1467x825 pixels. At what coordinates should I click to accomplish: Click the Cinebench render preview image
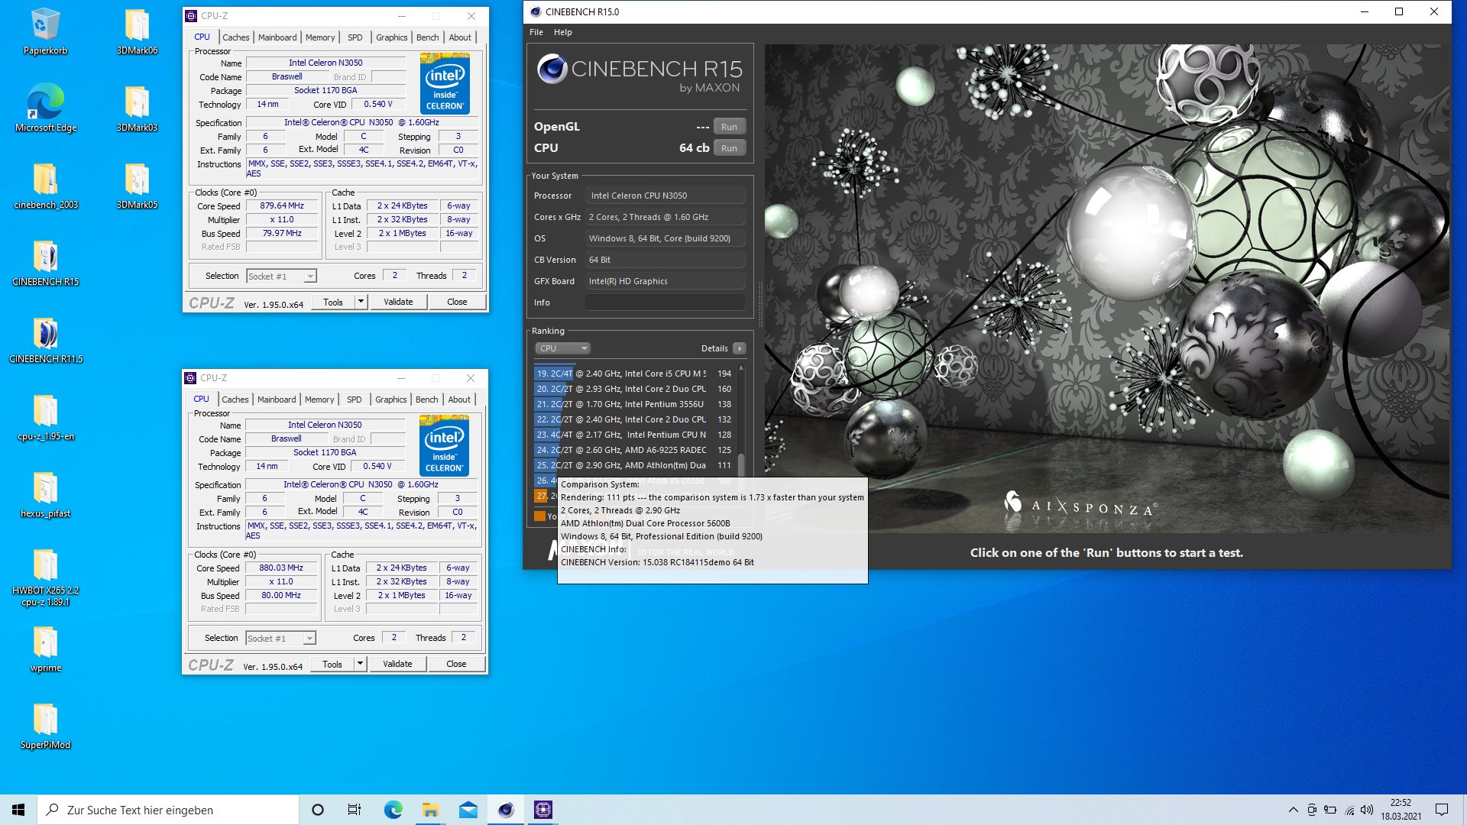tap(1106, 288)
